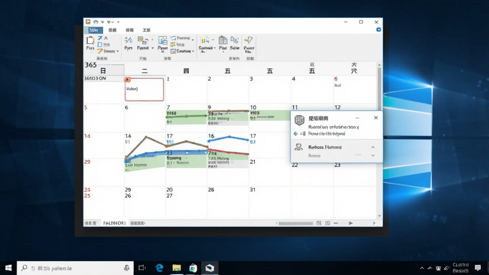The width and height of the screenshot is (489, 275).
Task: Click the pencil icon ending the ribbon
Action: (x=248, y=40)
